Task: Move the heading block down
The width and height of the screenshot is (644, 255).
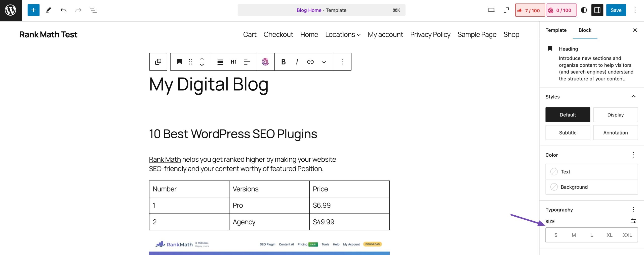Action: point(202,65)
